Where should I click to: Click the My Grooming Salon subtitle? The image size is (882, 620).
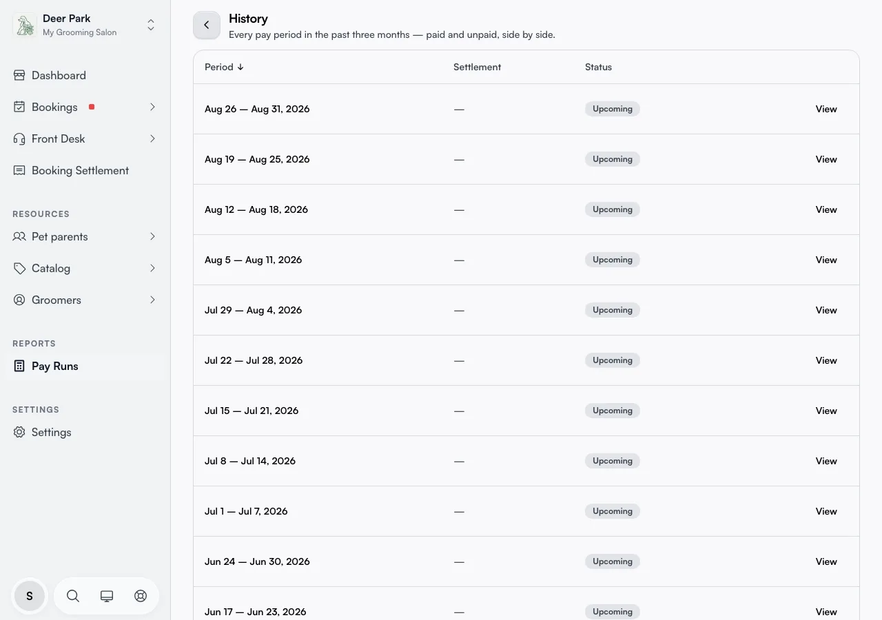[x=79, y=32]
